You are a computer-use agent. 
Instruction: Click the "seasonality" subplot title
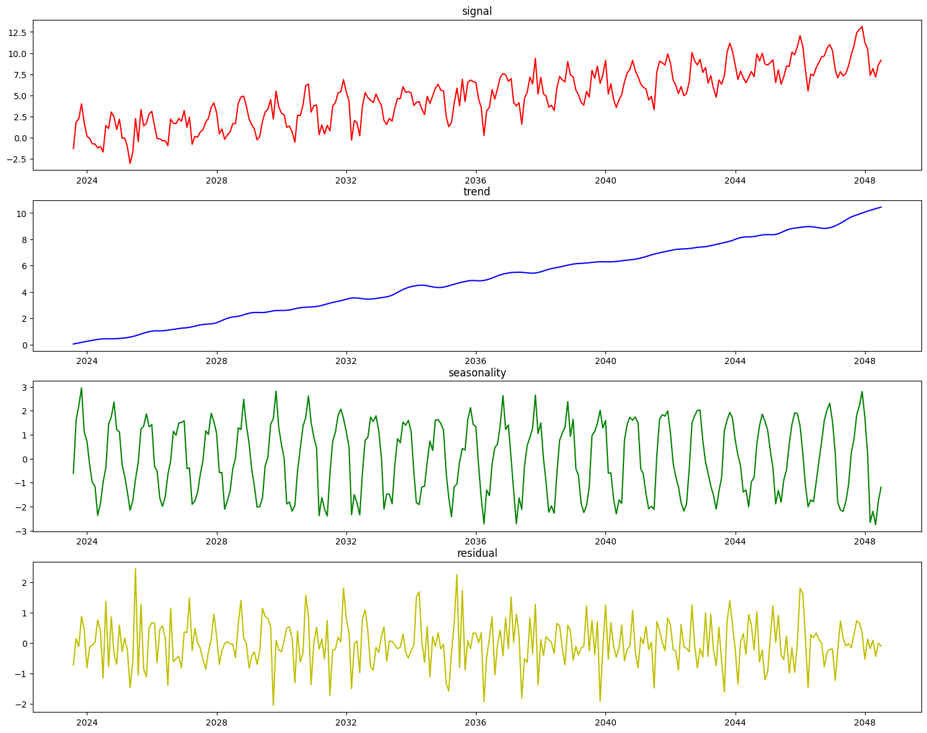477,373
